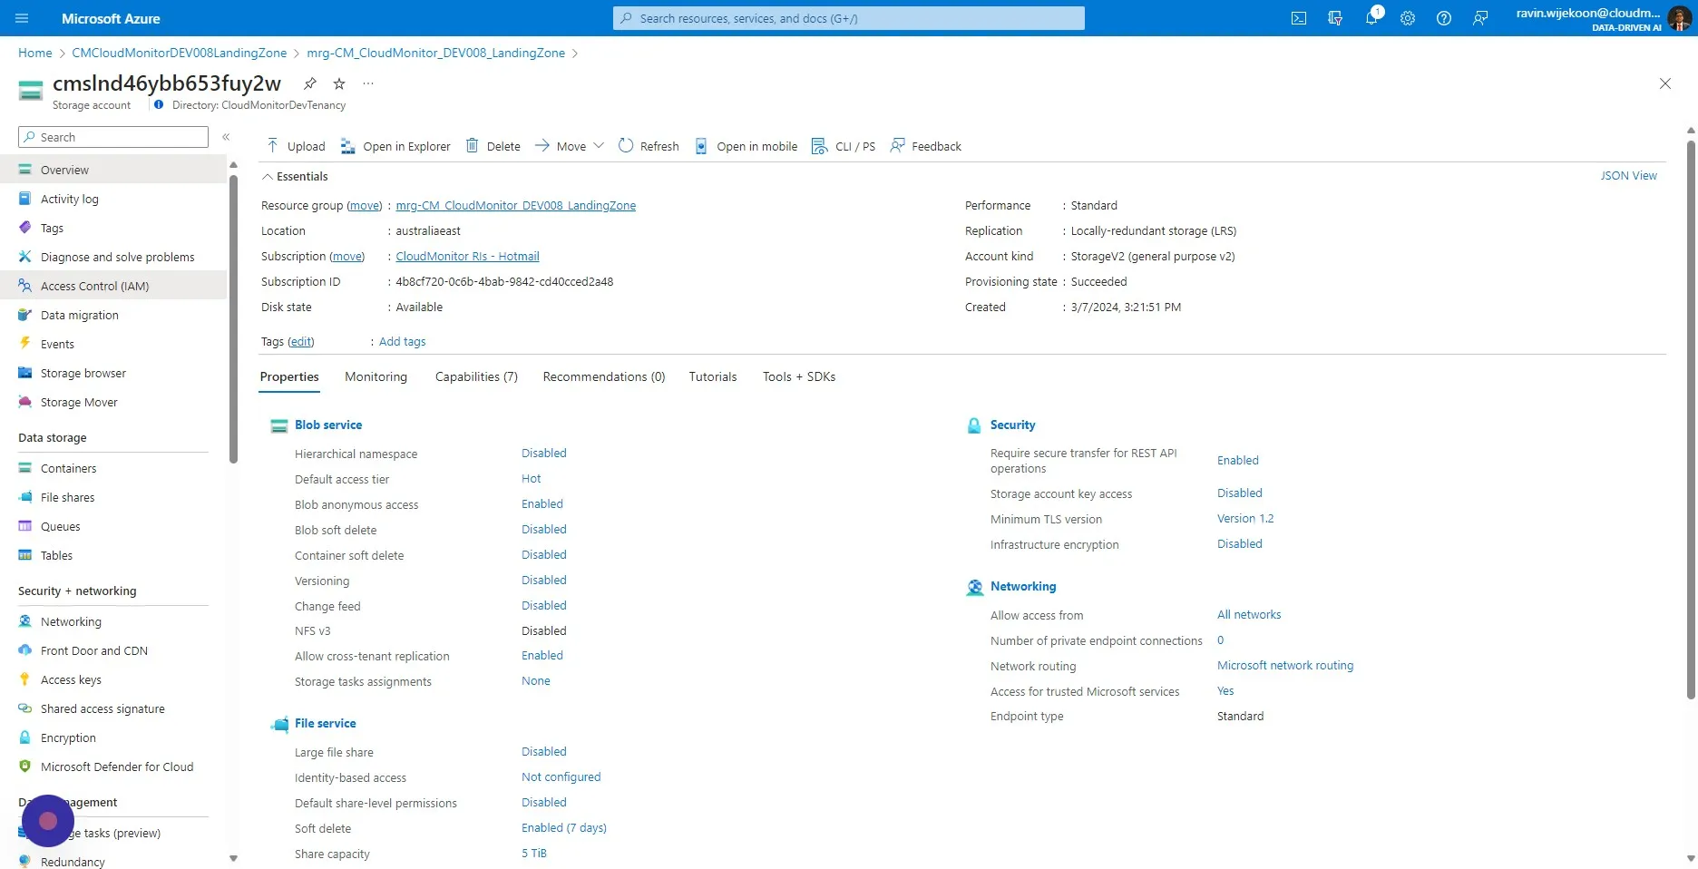Open Events in the sidebar
1698x869 pixels.
[113, 344]
